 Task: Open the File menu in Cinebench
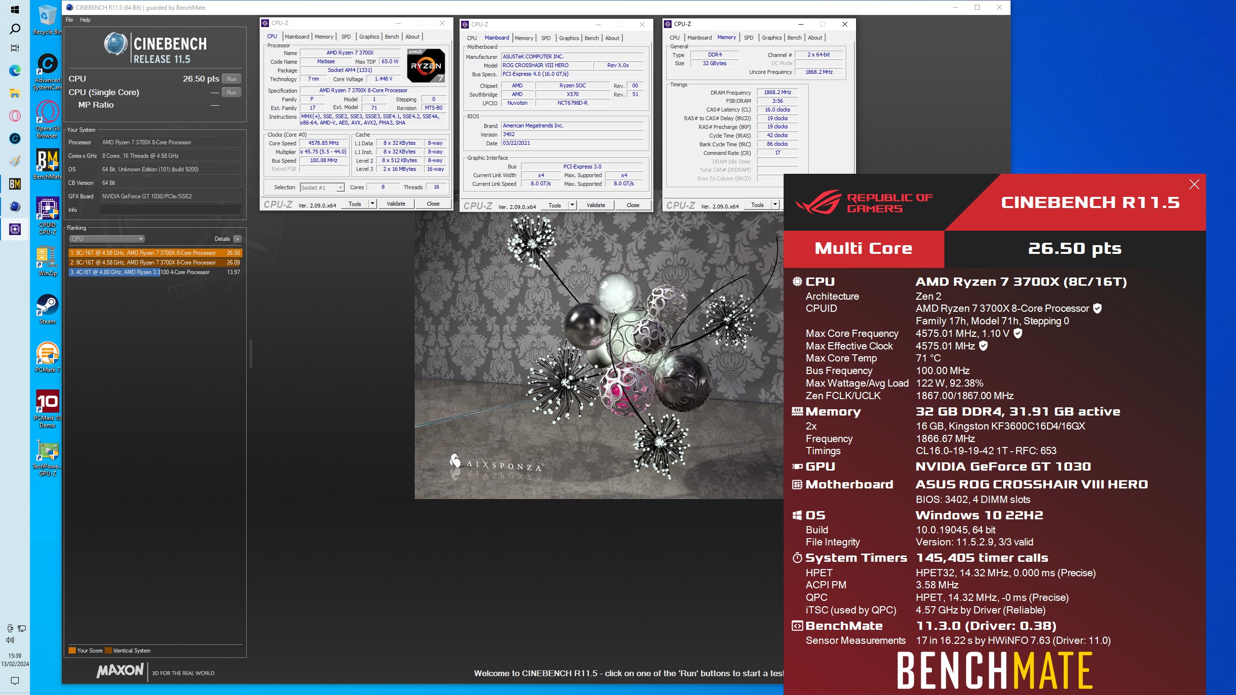[x=69, y=20]
